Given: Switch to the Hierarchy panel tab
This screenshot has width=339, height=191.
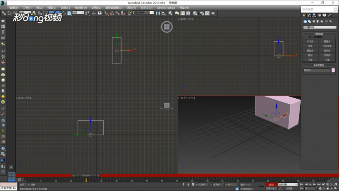Looking at the screenshot, I should 314,15.
